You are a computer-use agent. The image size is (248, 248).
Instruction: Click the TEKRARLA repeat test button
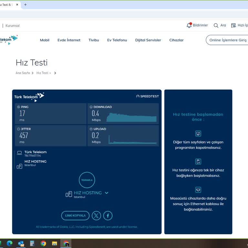(x=87, y=180)
